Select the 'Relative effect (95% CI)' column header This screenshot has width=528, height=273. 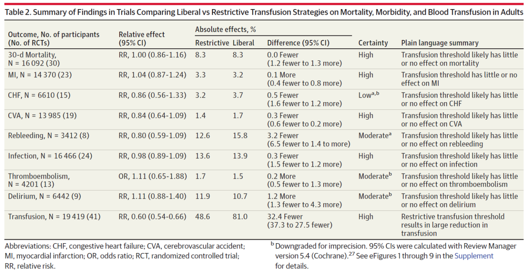tap(142, 38)
